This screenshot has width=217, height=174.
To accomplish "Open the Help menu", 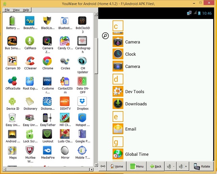I will click(x=26, y=10).
